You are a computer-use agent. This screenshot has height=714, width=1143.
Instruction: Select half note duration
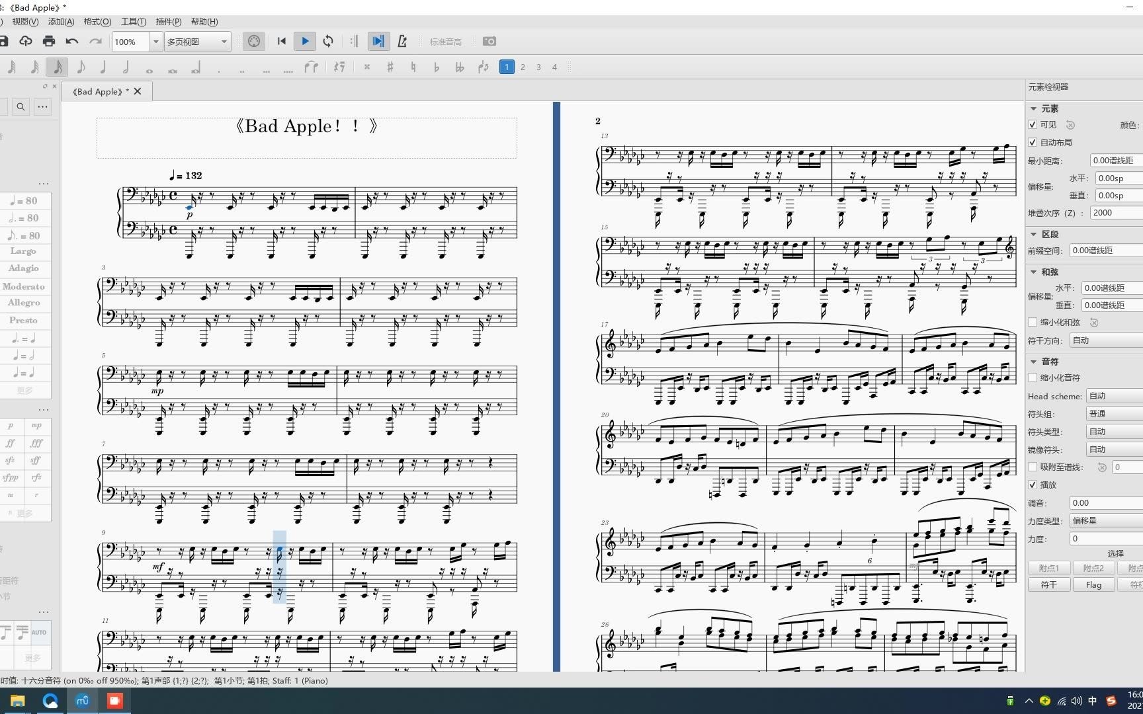(x=126, y=67)
